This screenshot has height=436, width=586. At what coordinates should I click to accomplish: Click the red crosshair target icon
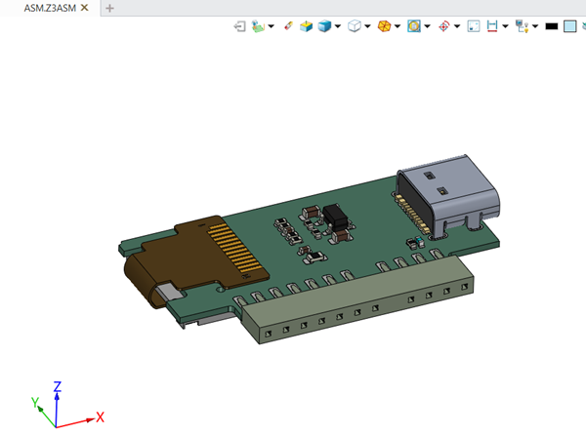tap(444, 26)
